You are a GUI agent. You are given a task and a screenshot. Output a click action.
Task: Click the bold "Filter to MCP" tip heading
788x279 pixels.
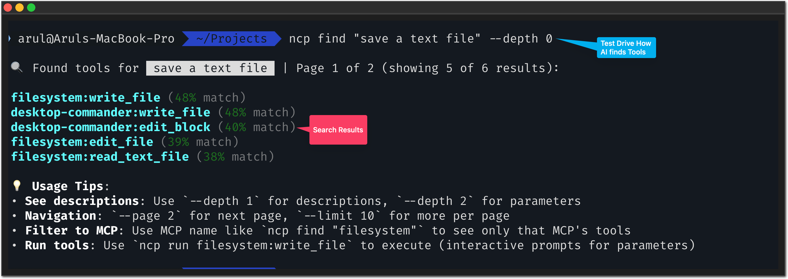pos(71,230)
